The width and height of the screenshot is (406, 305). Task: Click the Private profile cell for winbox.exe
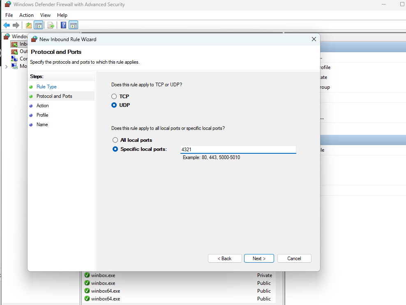point(265,275)
